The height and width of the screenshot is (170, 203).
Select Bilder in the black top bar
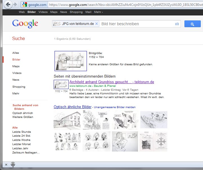click(31, 12)
